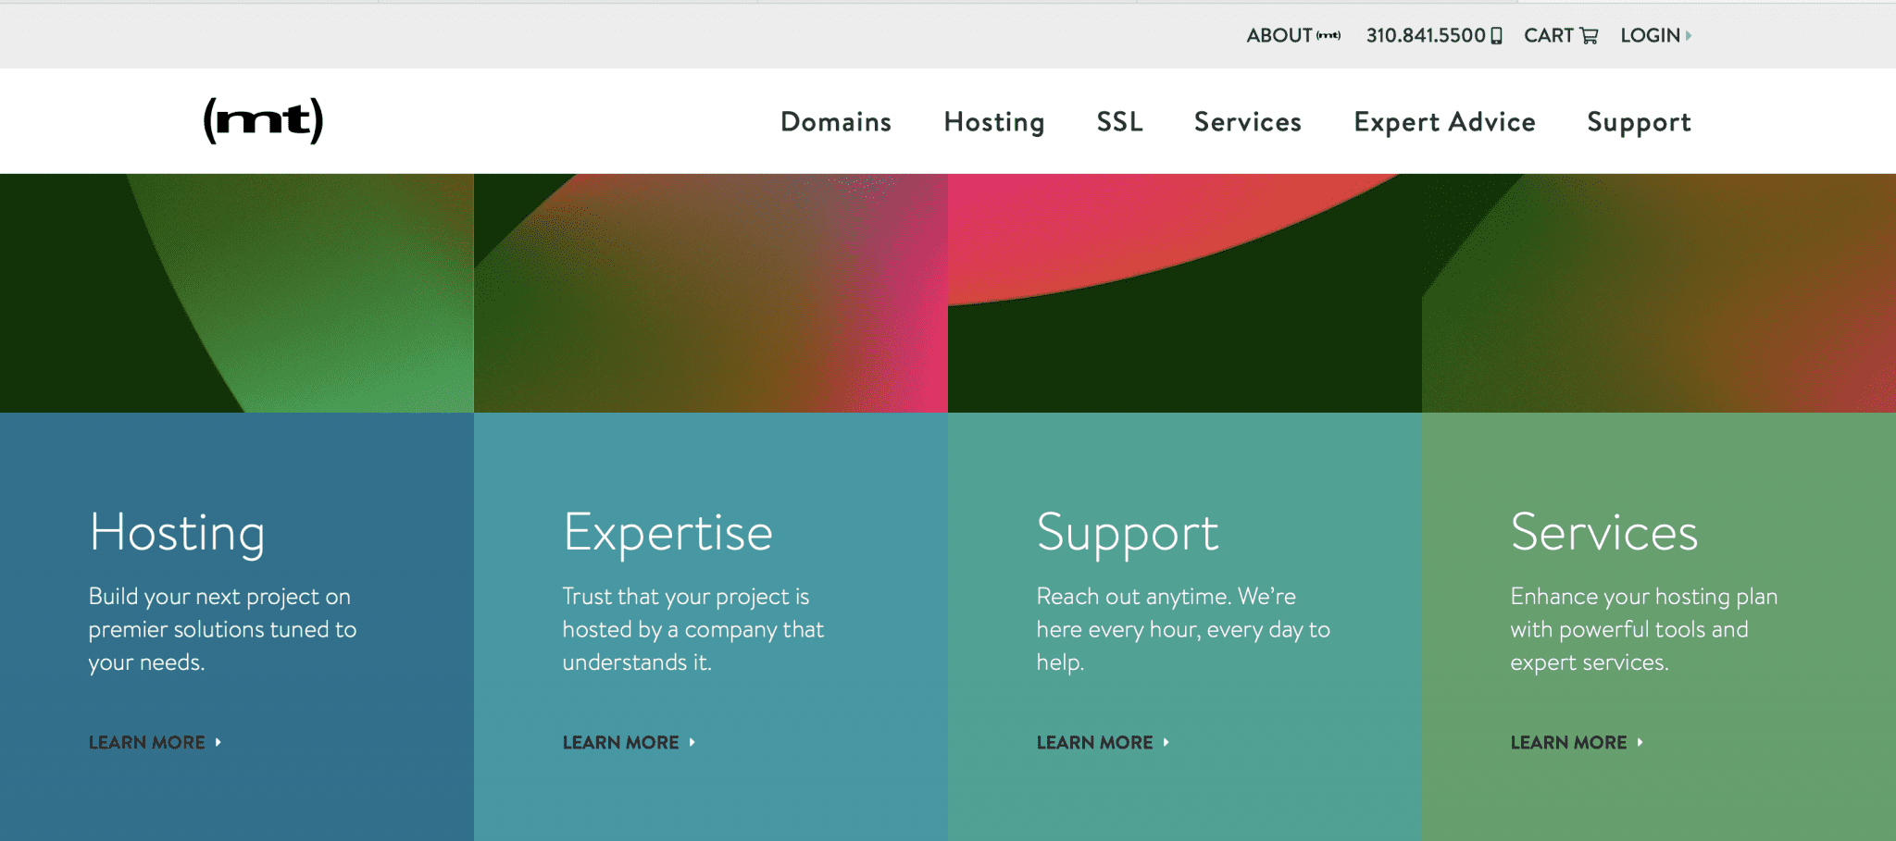Click the arrow next to Services' LEARN MORE
This screenshot has width=1896, height=841.
click(x=1640, y=742)
